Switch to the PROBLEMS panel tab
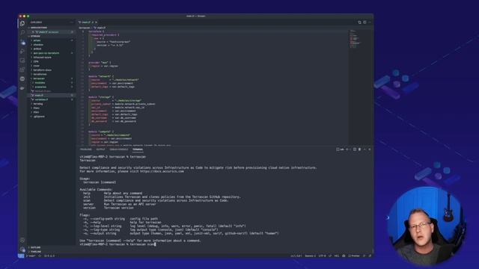Screen dimensions: 479x269 (86, 149)
